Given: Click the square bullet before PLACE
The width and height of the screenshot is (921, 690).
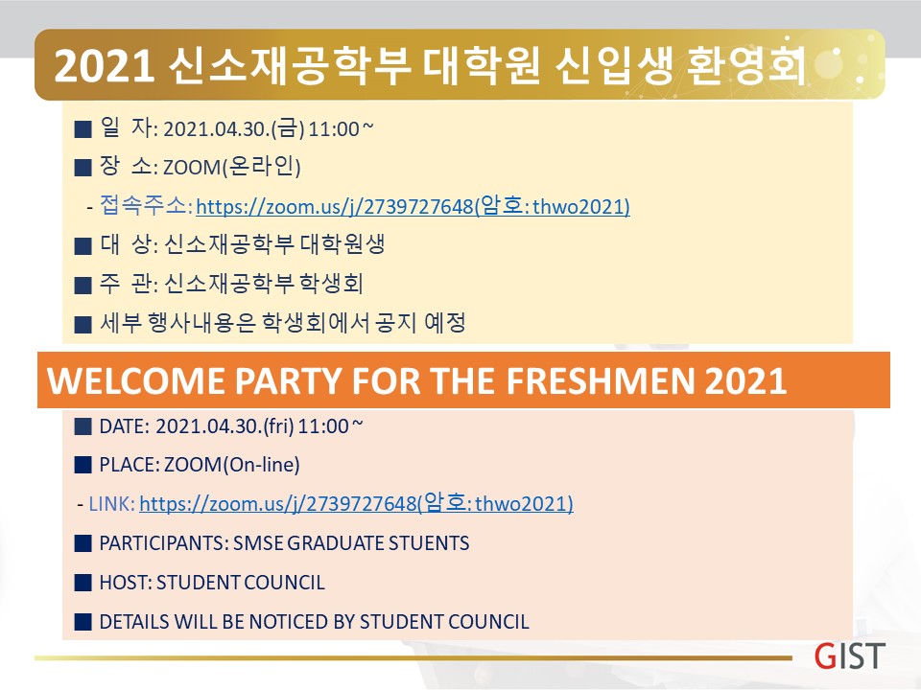Looking at the screenshot, I should pyautogui.click(x=83, y=466).
